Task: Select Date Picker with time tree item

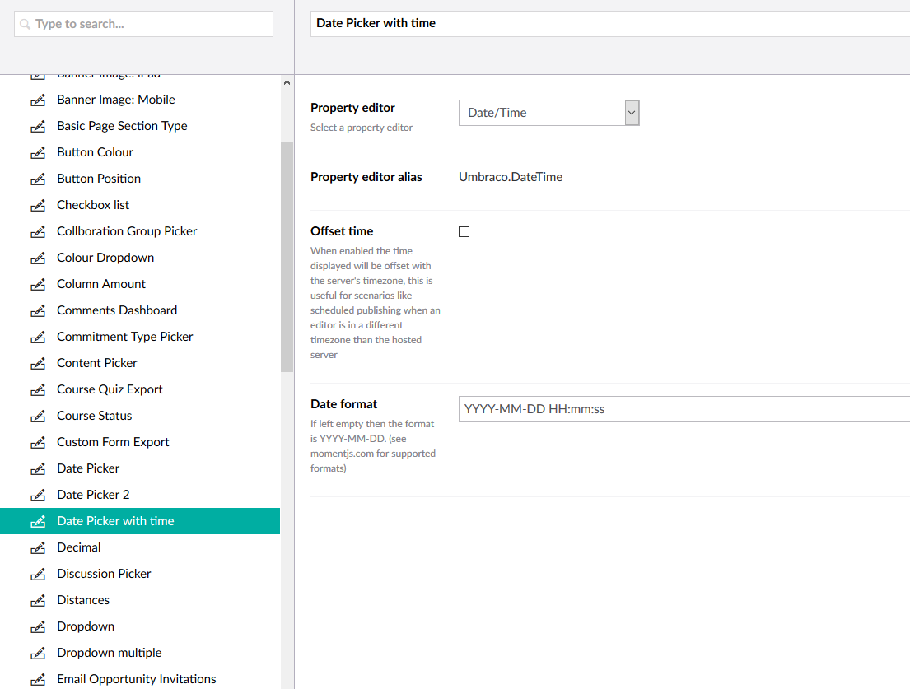Action: point(115,521)
